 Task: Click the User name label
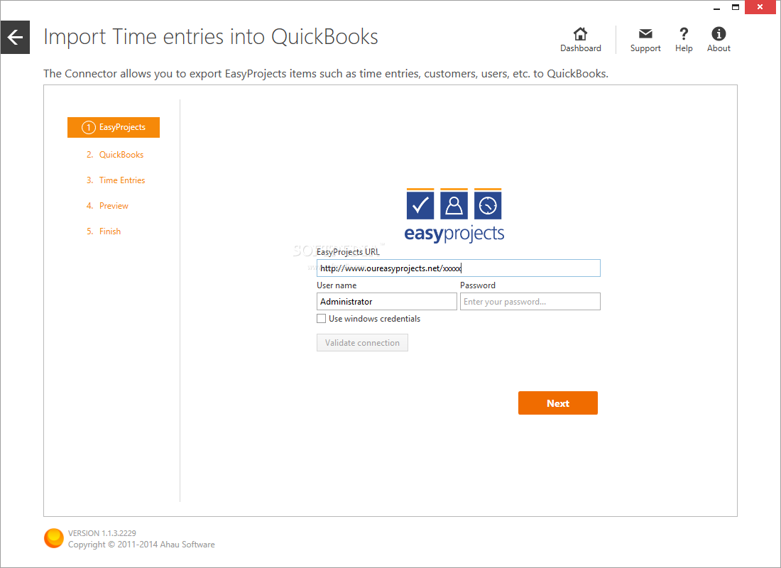[337, 285]
